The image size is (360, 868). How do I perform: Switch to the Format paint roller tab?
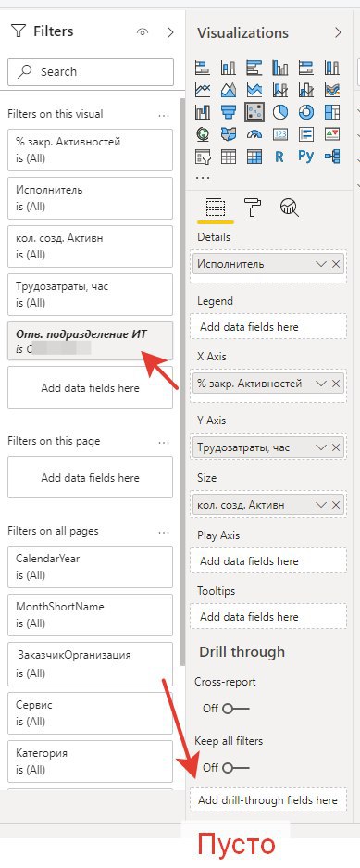[x=253, y=208]
